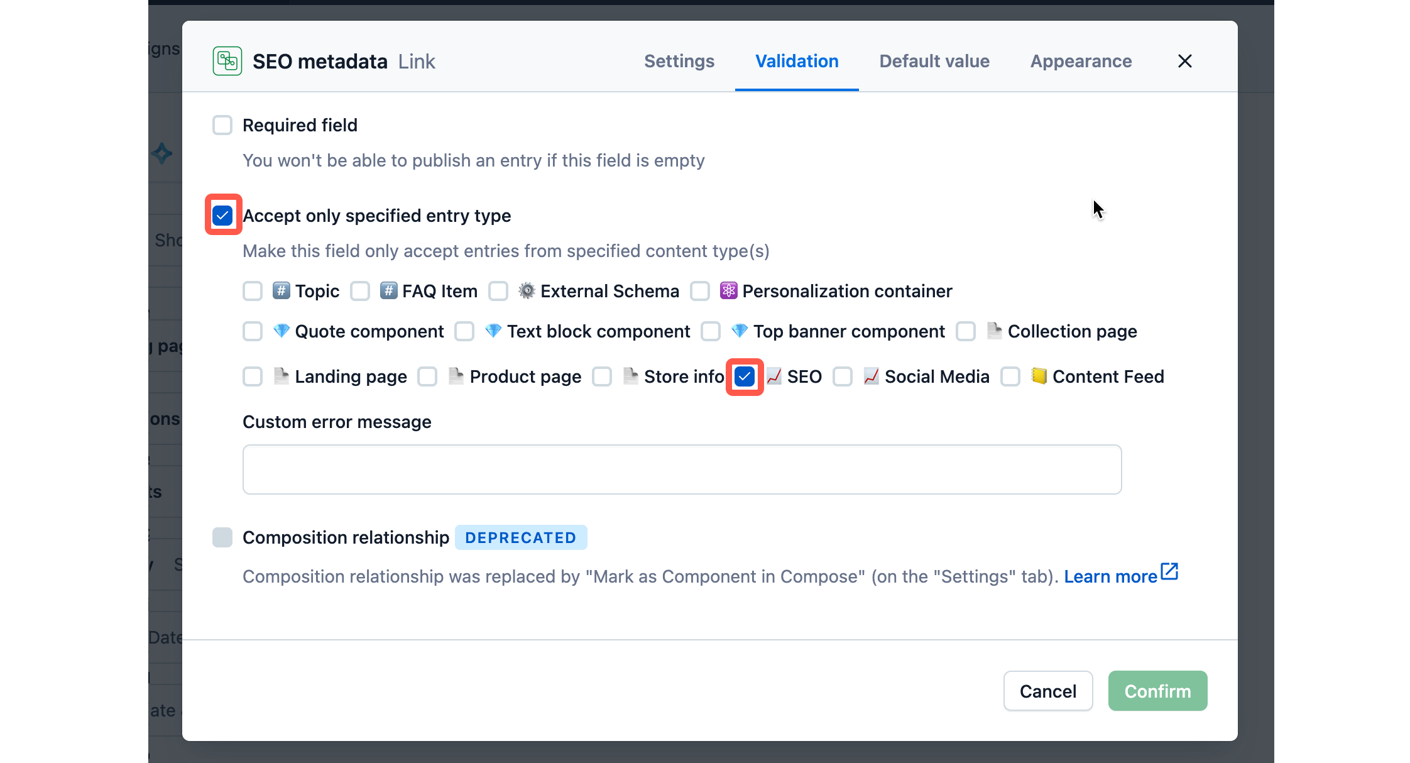Click the Default value tab
Image resolution: width=1410 pixels, height=763 pixels.
pos(934,61)
